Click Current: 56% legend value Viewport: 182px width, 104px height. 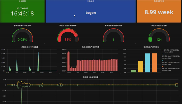pyautogui.click(x=169, y=52)
